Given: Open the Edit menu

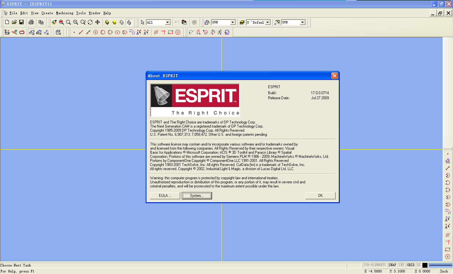Looking at the screenshot, I should pos(24,13).
